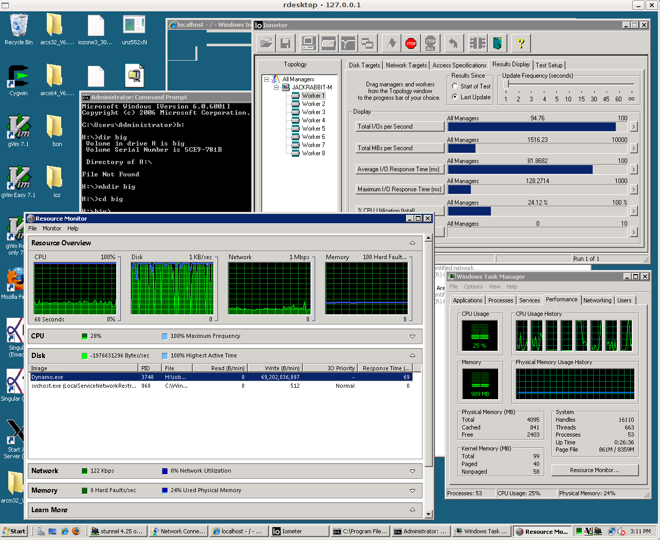The width and height of the screenshot is (660, 540).
Task: Open range options for Total I/Os per Second bar
Action: tap(634, 127)
